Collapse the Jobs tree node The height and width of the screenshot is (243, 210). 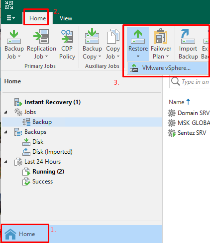(x=5, y=112)
